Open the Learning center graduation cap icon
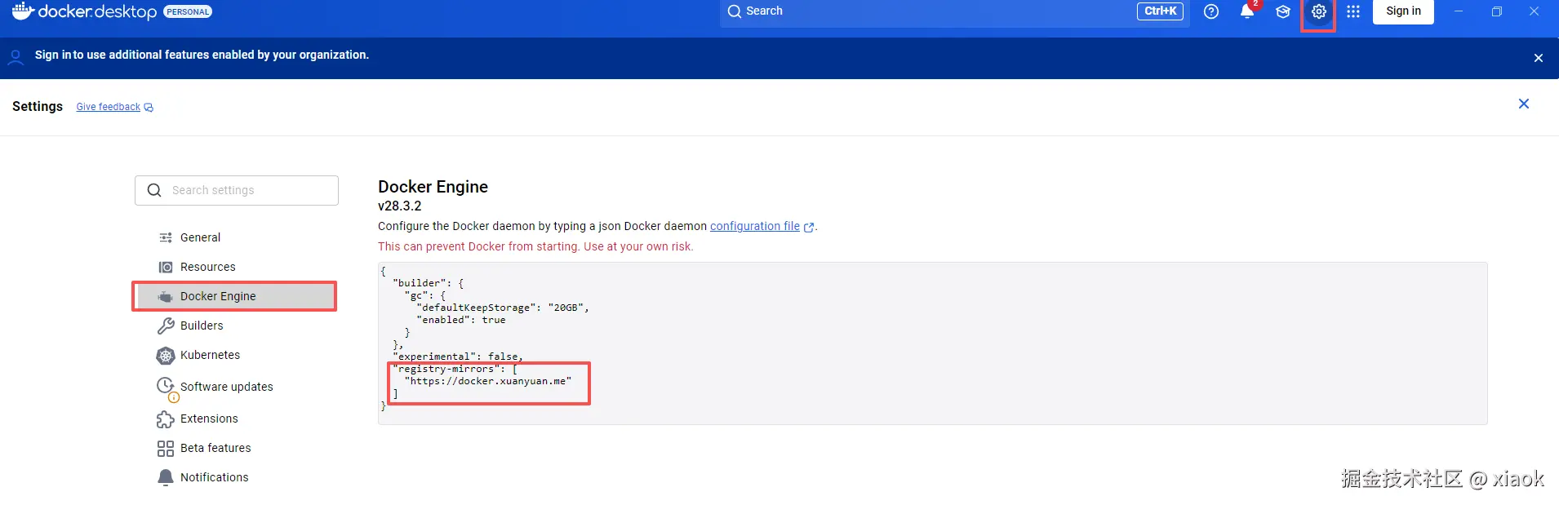 (1283, 11)
